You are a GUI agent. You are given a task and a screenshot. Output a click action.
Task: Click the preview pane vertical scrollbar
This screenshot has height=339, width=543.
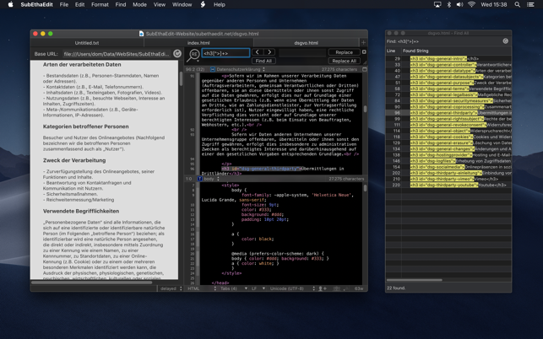pyautogui.click(x=181, y=79)
